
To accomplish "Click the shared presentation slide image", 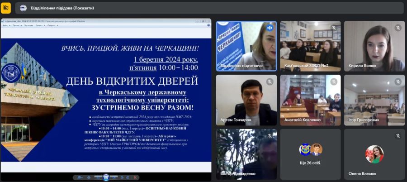I will click(x=106, y=101).
